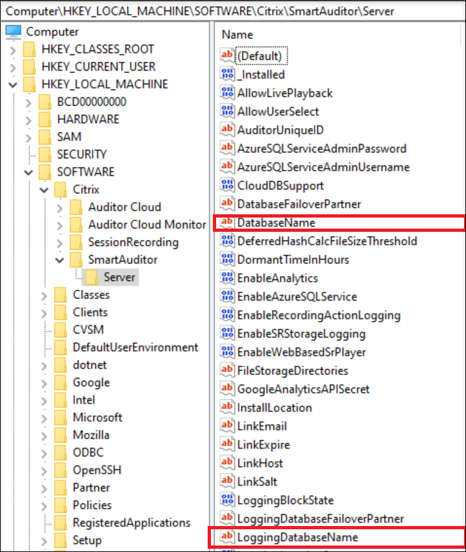Click the DWORD icon beside AllowUserSelect
Screen dimensions: 466x552
227,111
